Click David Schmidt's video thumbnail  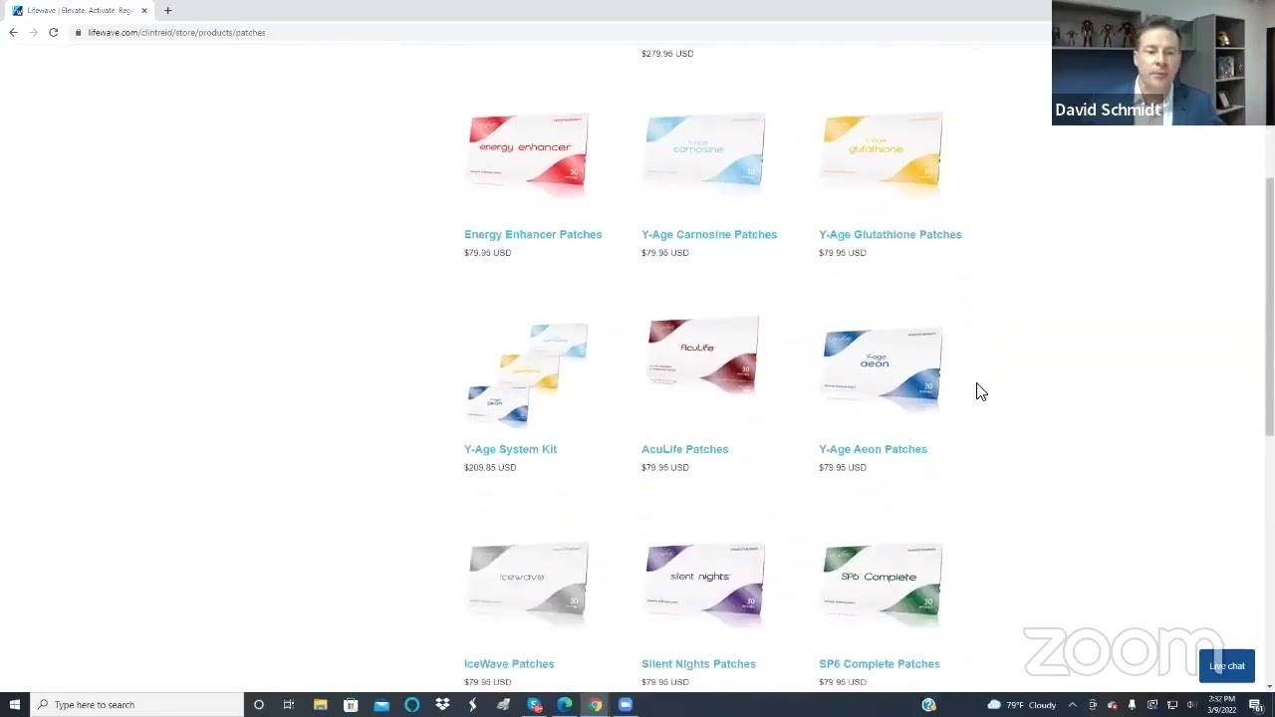[x=1163, y=63]
